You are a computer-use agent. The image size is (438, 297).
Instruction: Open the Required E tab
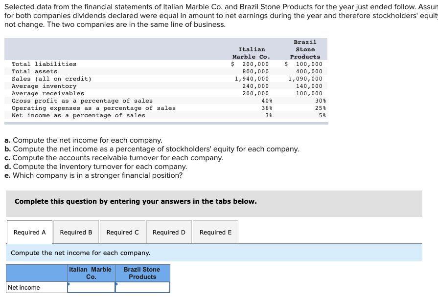pyautogui.click(x=215, y=232)
